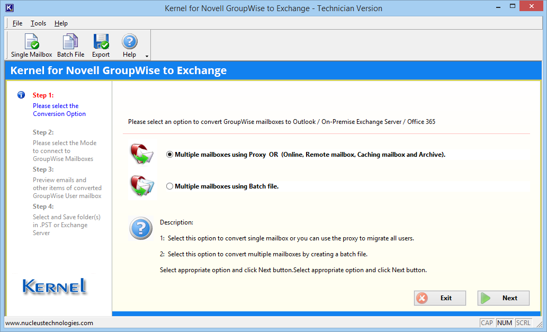Click description line 2 about batch file
The width and height of the screenshot is (547, 332).
(x=264, y=254)
